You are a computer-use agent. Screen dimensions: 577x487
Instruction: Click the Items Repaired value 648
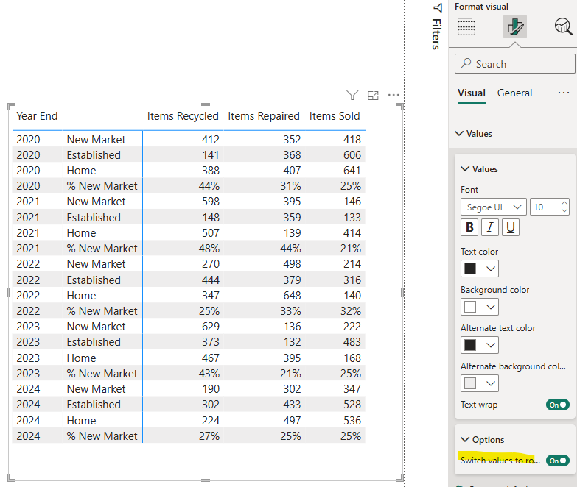pos(292,296)
